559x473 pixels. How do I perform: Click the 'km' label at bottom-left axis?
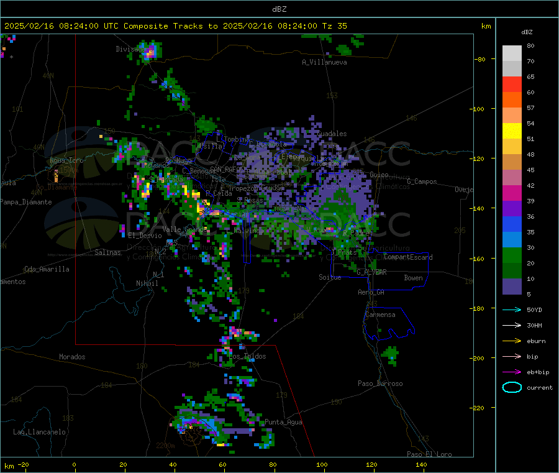pyautogui.click(x=9, y=466)
